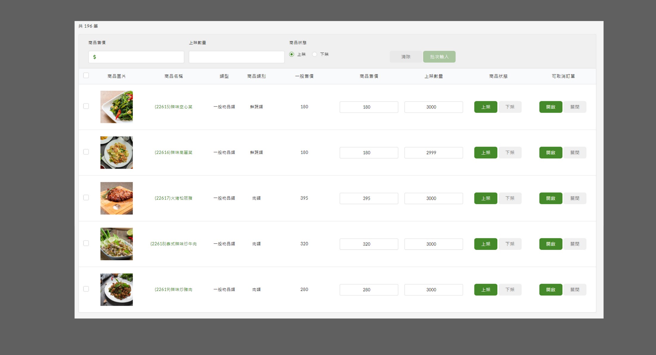The width and height of the screenshot is (656, 355).
Task: Open the (22618)泰式辣味炒牛肉 product link
Action: pos(174,244)
